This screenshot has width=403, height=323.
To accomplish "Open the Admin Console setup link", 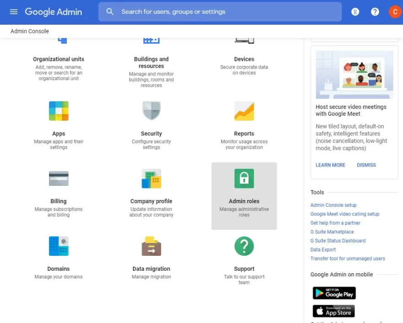I will click(x=333, y=205).
